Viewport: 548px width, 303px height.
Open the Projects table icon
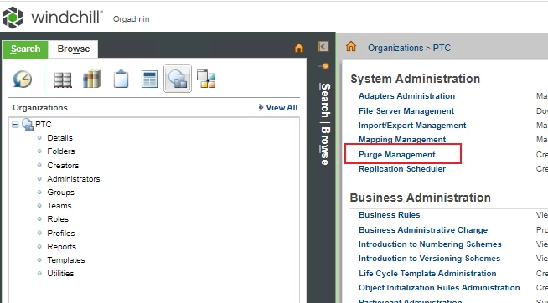[149, 80]
